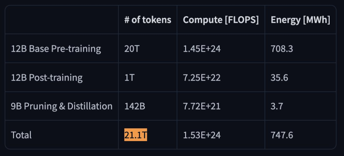
Task: Select the "Compute [FLOPS]" column header
Action: (221, 20)
